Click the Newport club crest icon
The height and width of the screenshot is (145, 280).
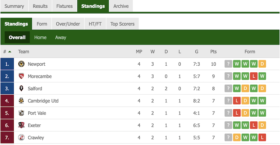tap(21, 64)
